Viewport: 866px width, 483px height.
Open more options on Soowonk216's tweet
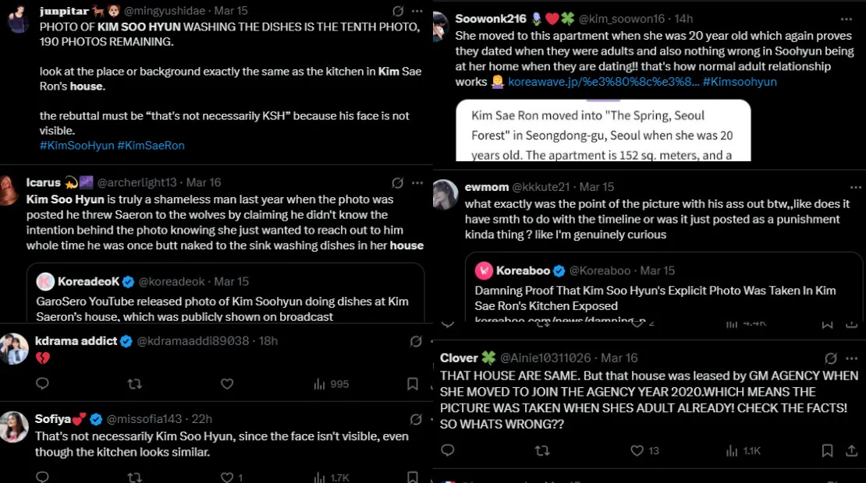click(x=846, y=18)
